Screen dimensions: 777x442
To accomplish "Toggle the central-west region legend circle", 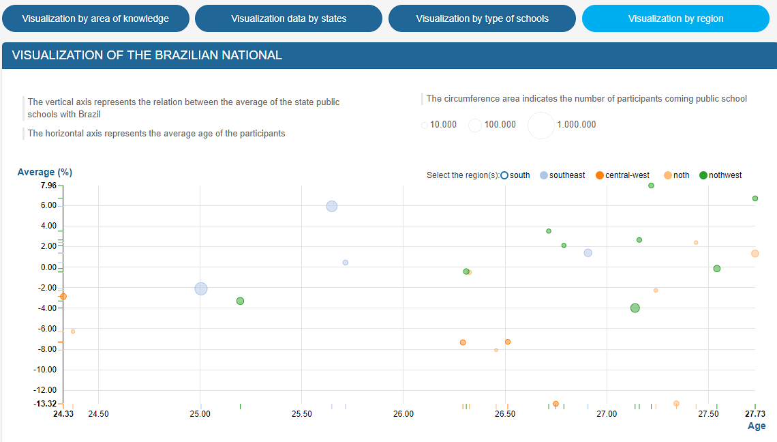I will [x=600, y=175].
